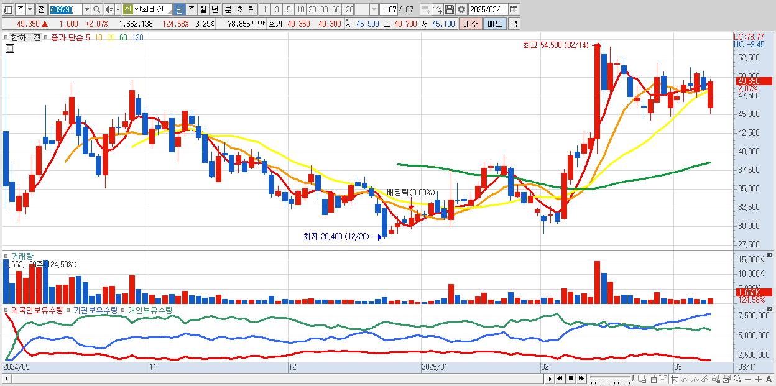Switch to the 월 monthly chart period
The width and height of the screenshot is (776, 386).
203,9
